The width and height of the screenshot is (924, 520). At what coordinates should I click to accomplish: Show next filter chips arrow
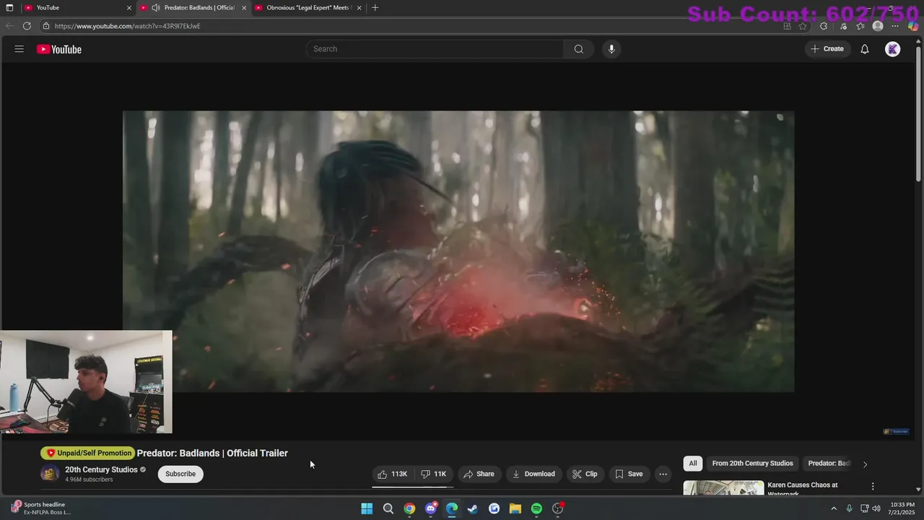[865, 464]
